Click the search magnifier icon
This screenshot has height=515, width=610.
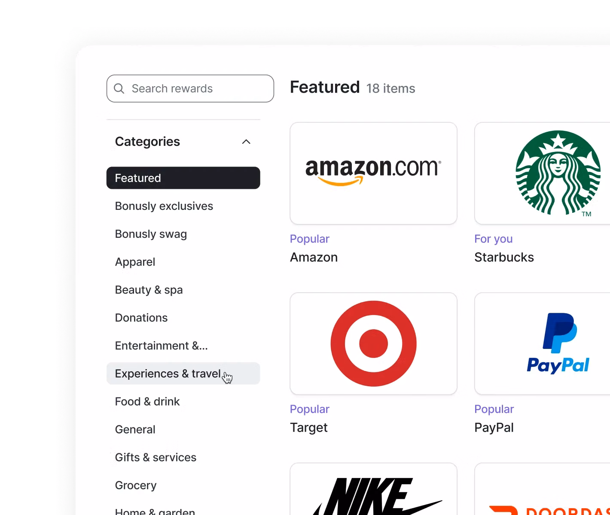pyautogui.click(x=119, y=88)
